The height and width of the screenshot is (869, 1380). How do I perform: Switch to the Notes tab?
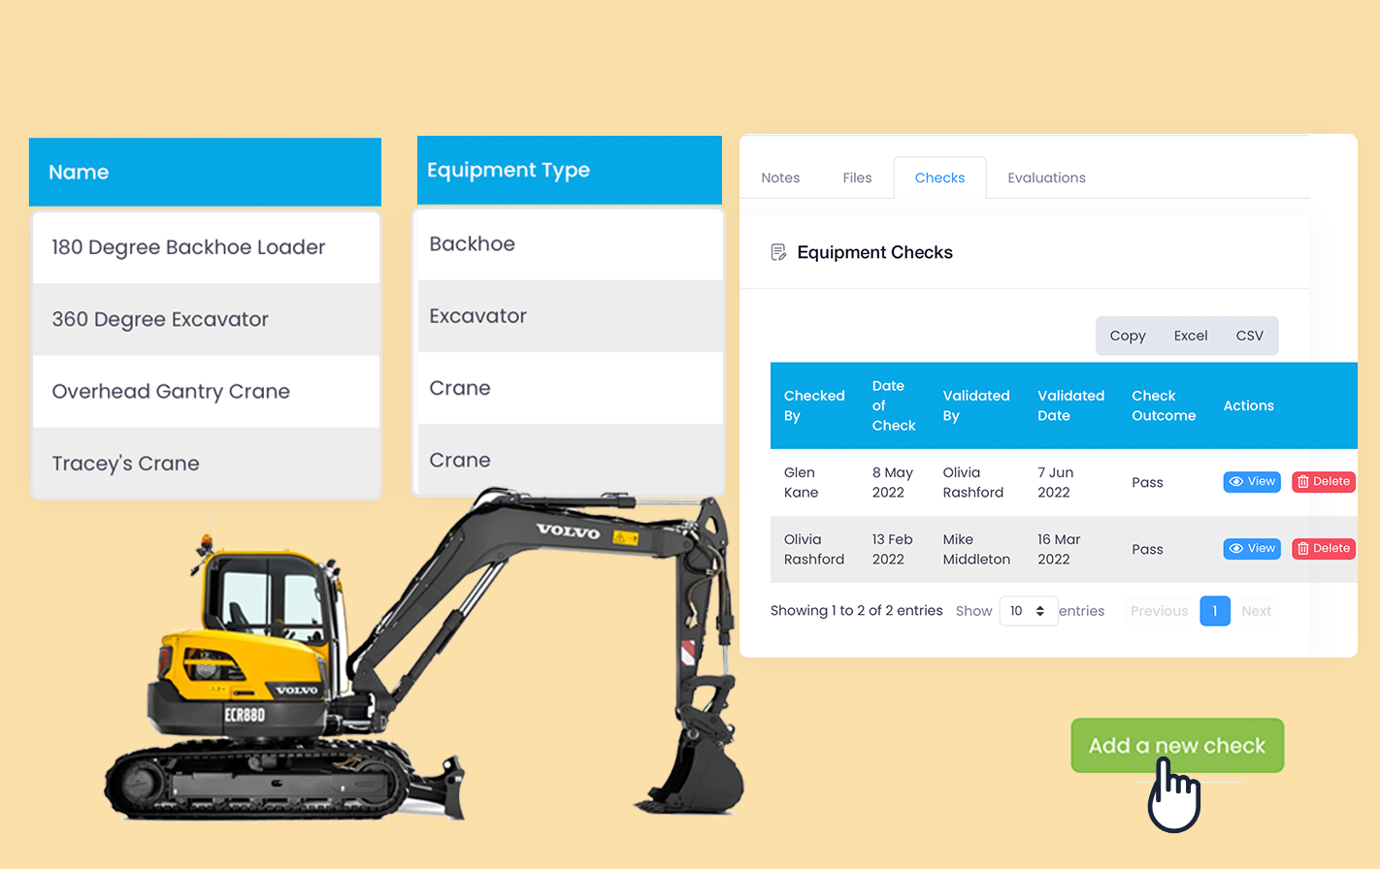point(780,177)
